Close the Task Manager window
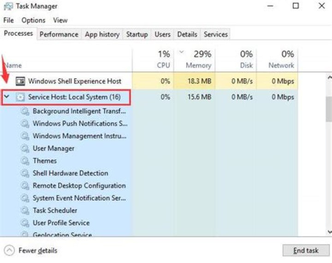This screenshot has width=332, height=263. pos(322,6)
